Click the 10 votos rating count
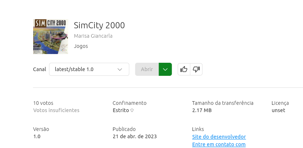Screen dimensions: 303x148 point(43,103)
